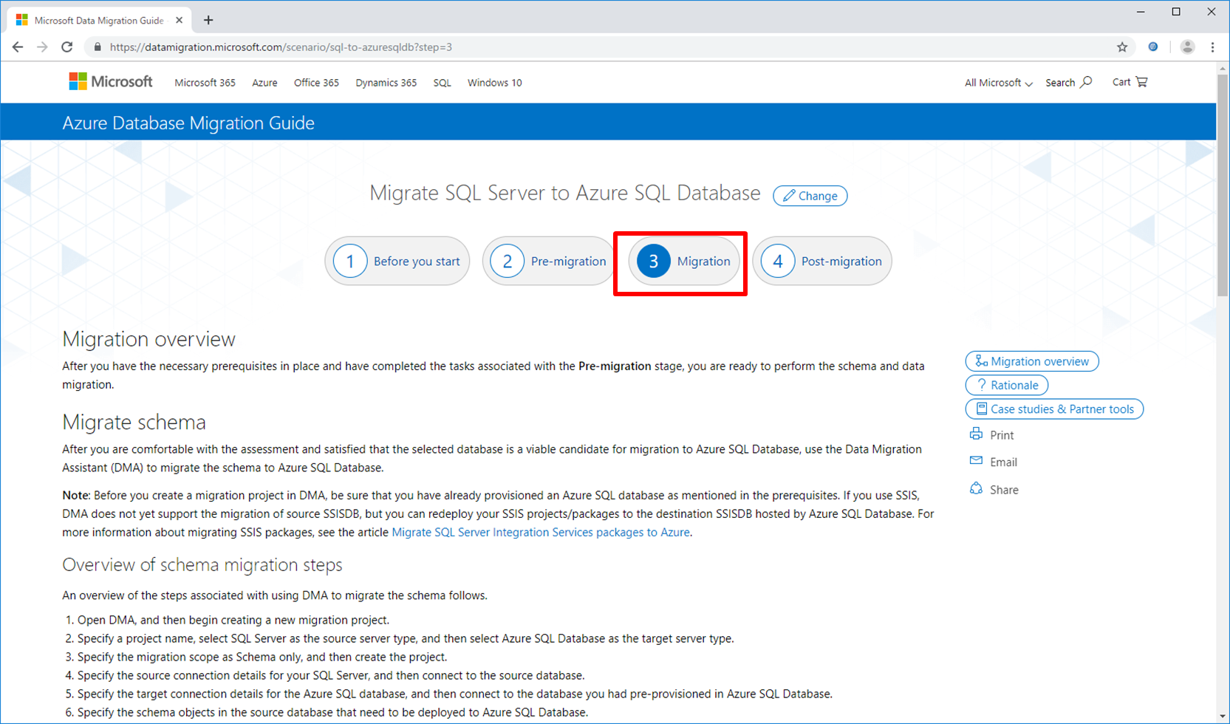Open Office 365 nav item
Image resolution: width=1230 pixels, height=724 pixels.
point(316,83)
